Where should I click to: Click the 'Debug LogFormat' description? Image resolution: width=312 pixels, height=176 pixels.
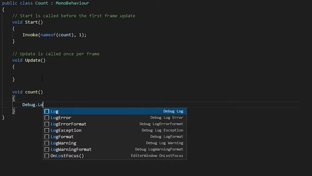coord(167,137)
